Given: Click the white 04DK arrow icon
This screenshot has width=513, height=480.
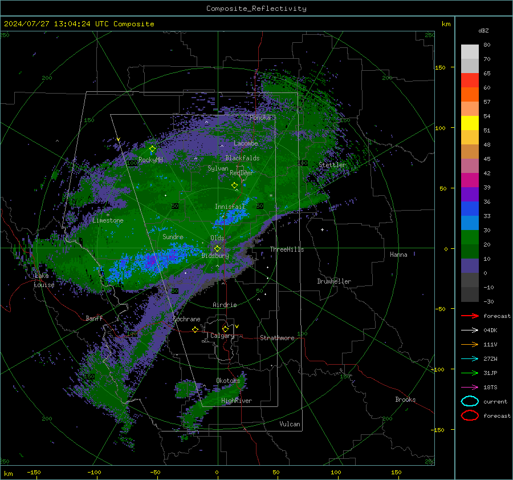Looking at the screenshot, I should coord(470,330).
